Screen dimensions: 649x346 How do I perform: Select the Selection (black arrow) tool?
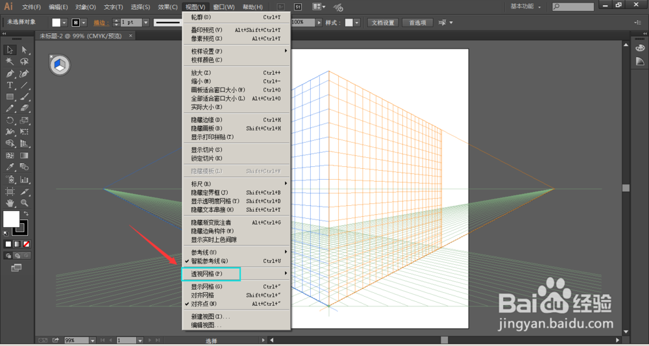(10, 50)
